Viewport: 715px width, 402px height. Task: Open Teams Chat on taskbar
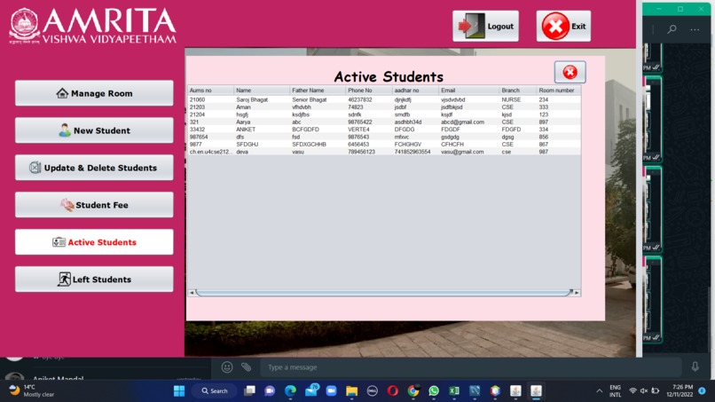point(270,391)
